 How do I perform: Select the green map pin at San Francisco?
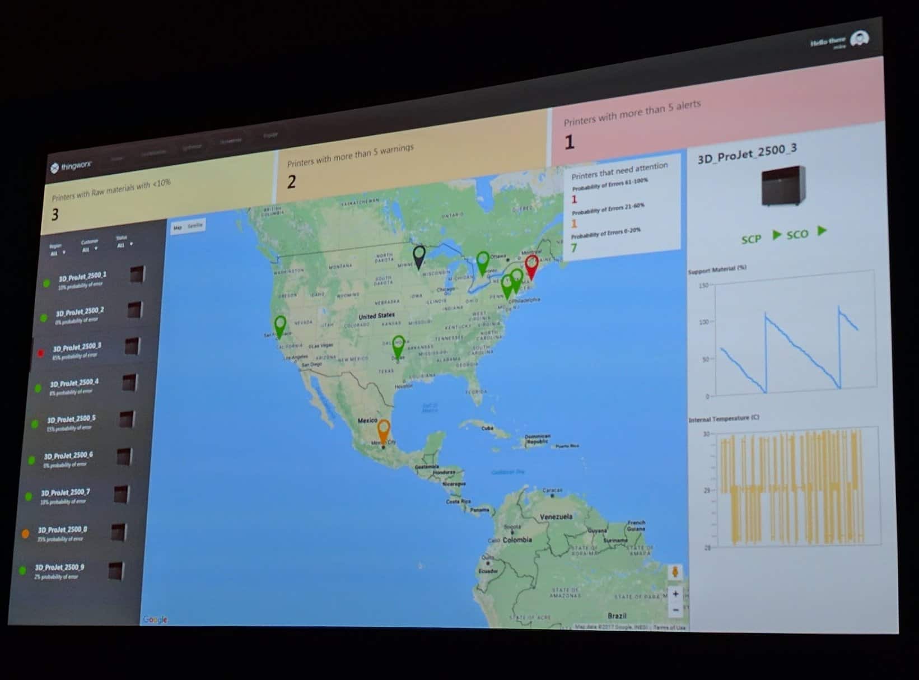[x=280, y=328]
